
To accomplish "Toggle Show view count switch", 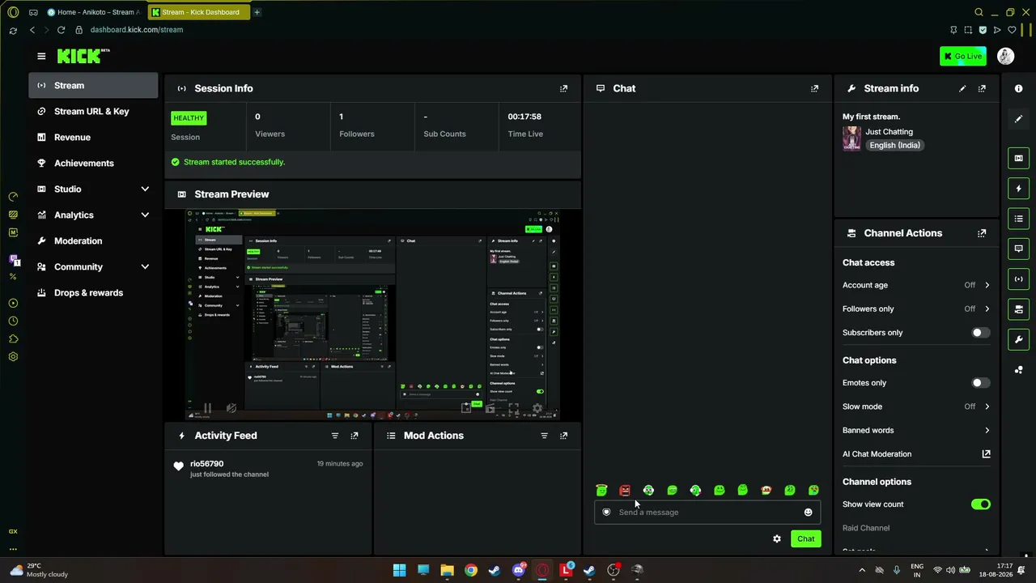I will (x=980, y=504).
